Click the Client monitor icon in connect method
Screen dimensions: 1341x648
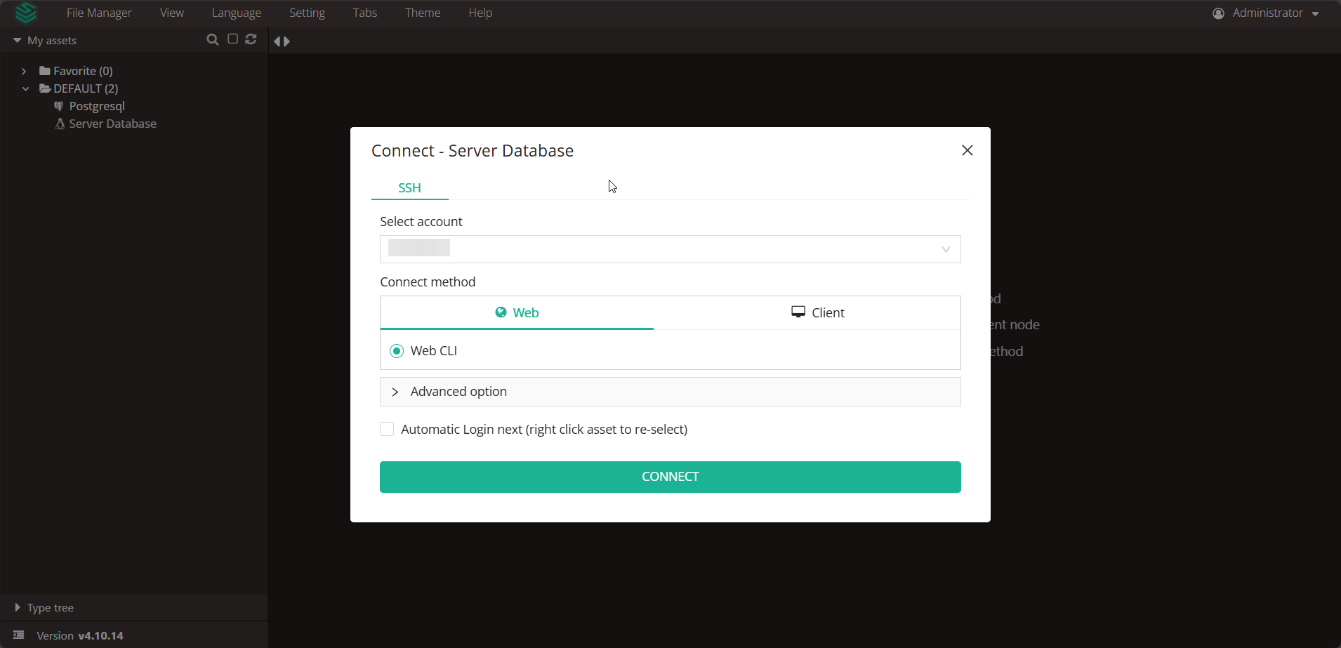(x=798, y=312)
